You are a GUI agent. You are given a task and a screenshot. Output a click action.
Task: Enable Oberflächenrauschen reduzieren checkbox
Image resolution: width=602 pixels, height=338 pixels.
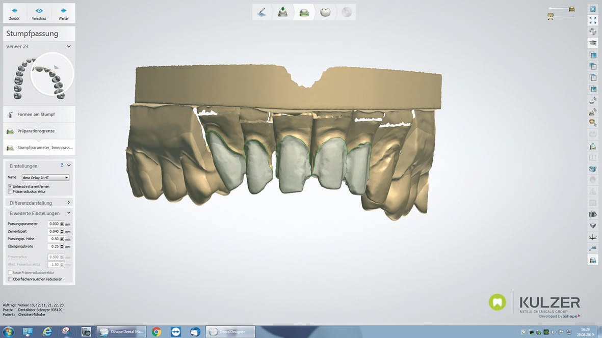tap(10, 279)
